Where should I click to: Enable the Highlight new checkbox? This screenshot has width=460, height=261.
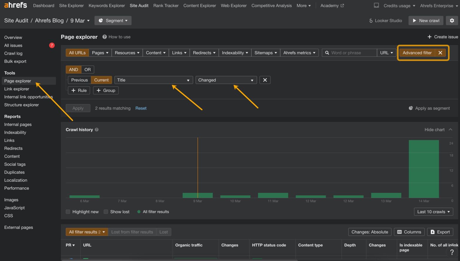(68, 211)
